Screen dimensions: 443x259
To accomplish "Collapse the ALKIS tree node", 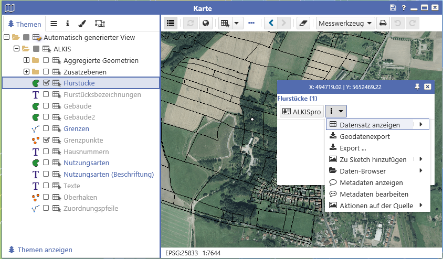I will click(16, 49).
